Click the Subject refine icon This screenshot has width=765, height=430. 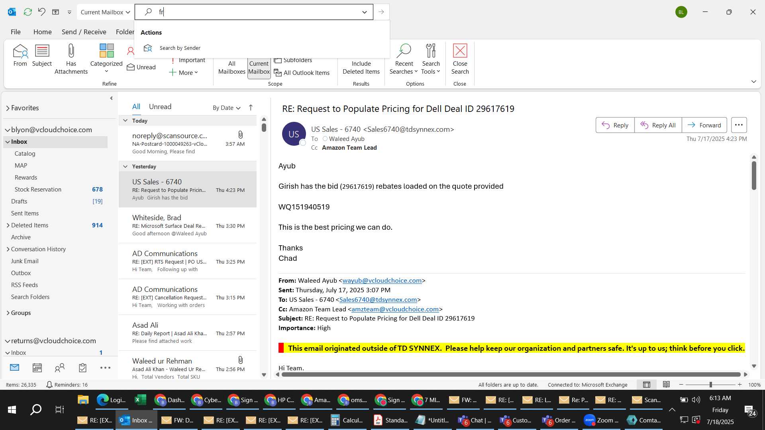pyautogui.click(x=42, y=55)
